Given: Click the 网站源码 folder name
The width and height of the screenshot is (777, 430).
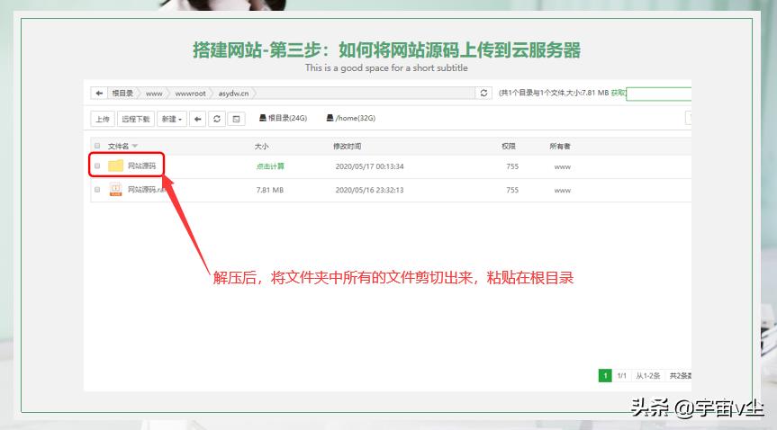Looking at the screenshot, I should pyautogui.click(x=141, y=166).
